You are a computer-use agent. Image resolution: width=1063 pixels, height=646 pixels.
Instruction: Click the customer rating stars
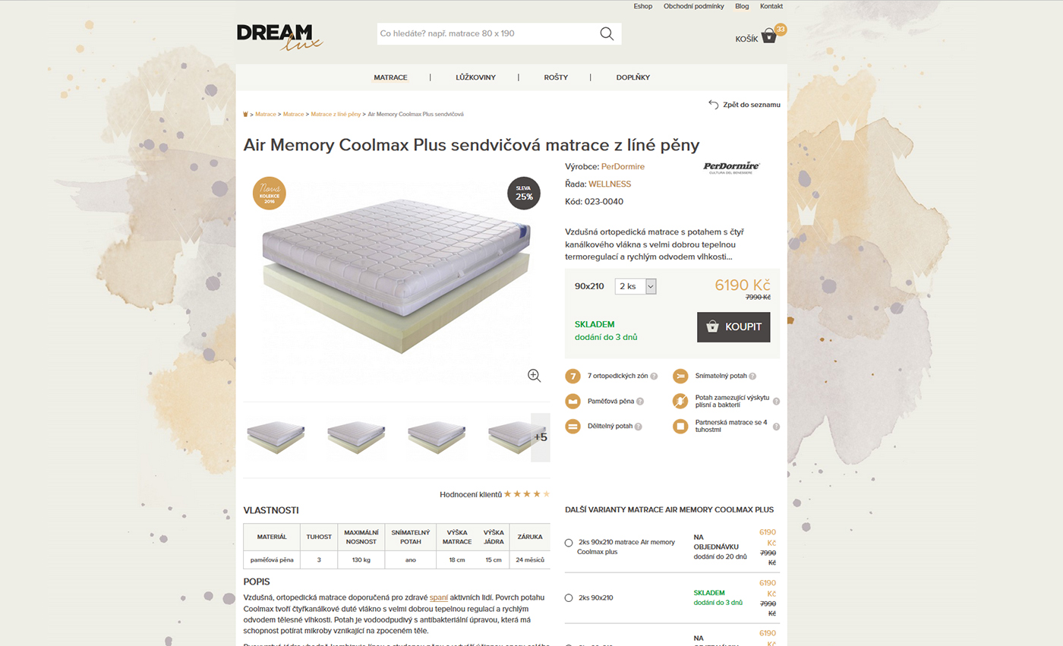point(527,494)
